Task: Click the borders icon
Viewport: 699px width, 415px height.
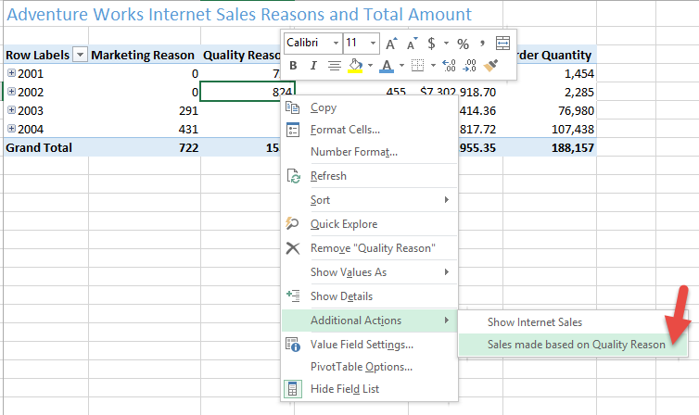Action: click(x=418, y=66)
